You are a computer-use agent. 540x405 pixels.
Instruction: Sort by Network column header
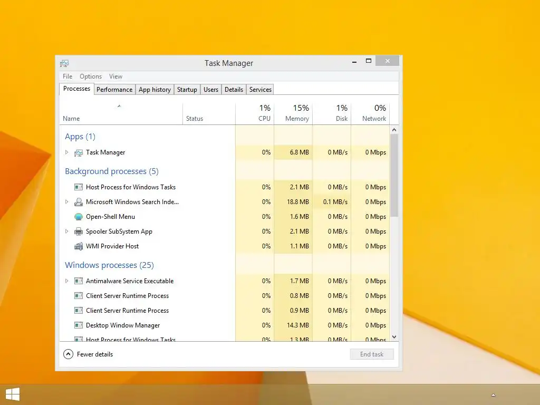371,114
